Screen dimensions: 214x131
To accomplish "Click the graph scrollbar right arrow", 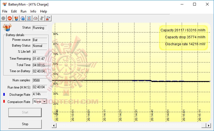I will pos(208,125).
